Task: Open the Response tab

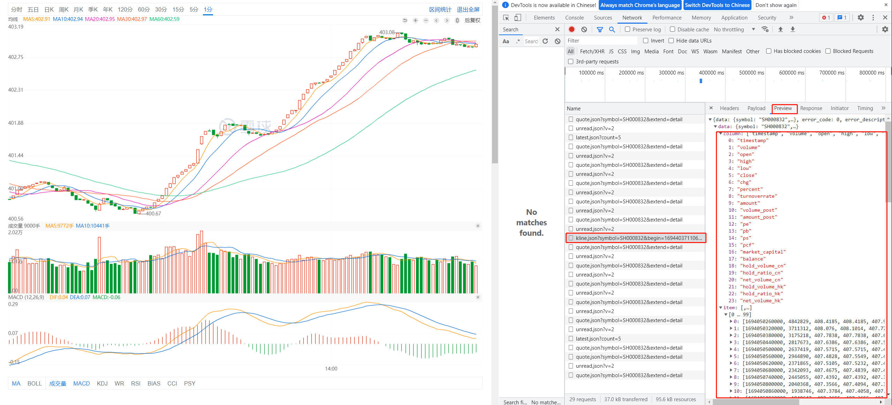Action: click(811, 108)
